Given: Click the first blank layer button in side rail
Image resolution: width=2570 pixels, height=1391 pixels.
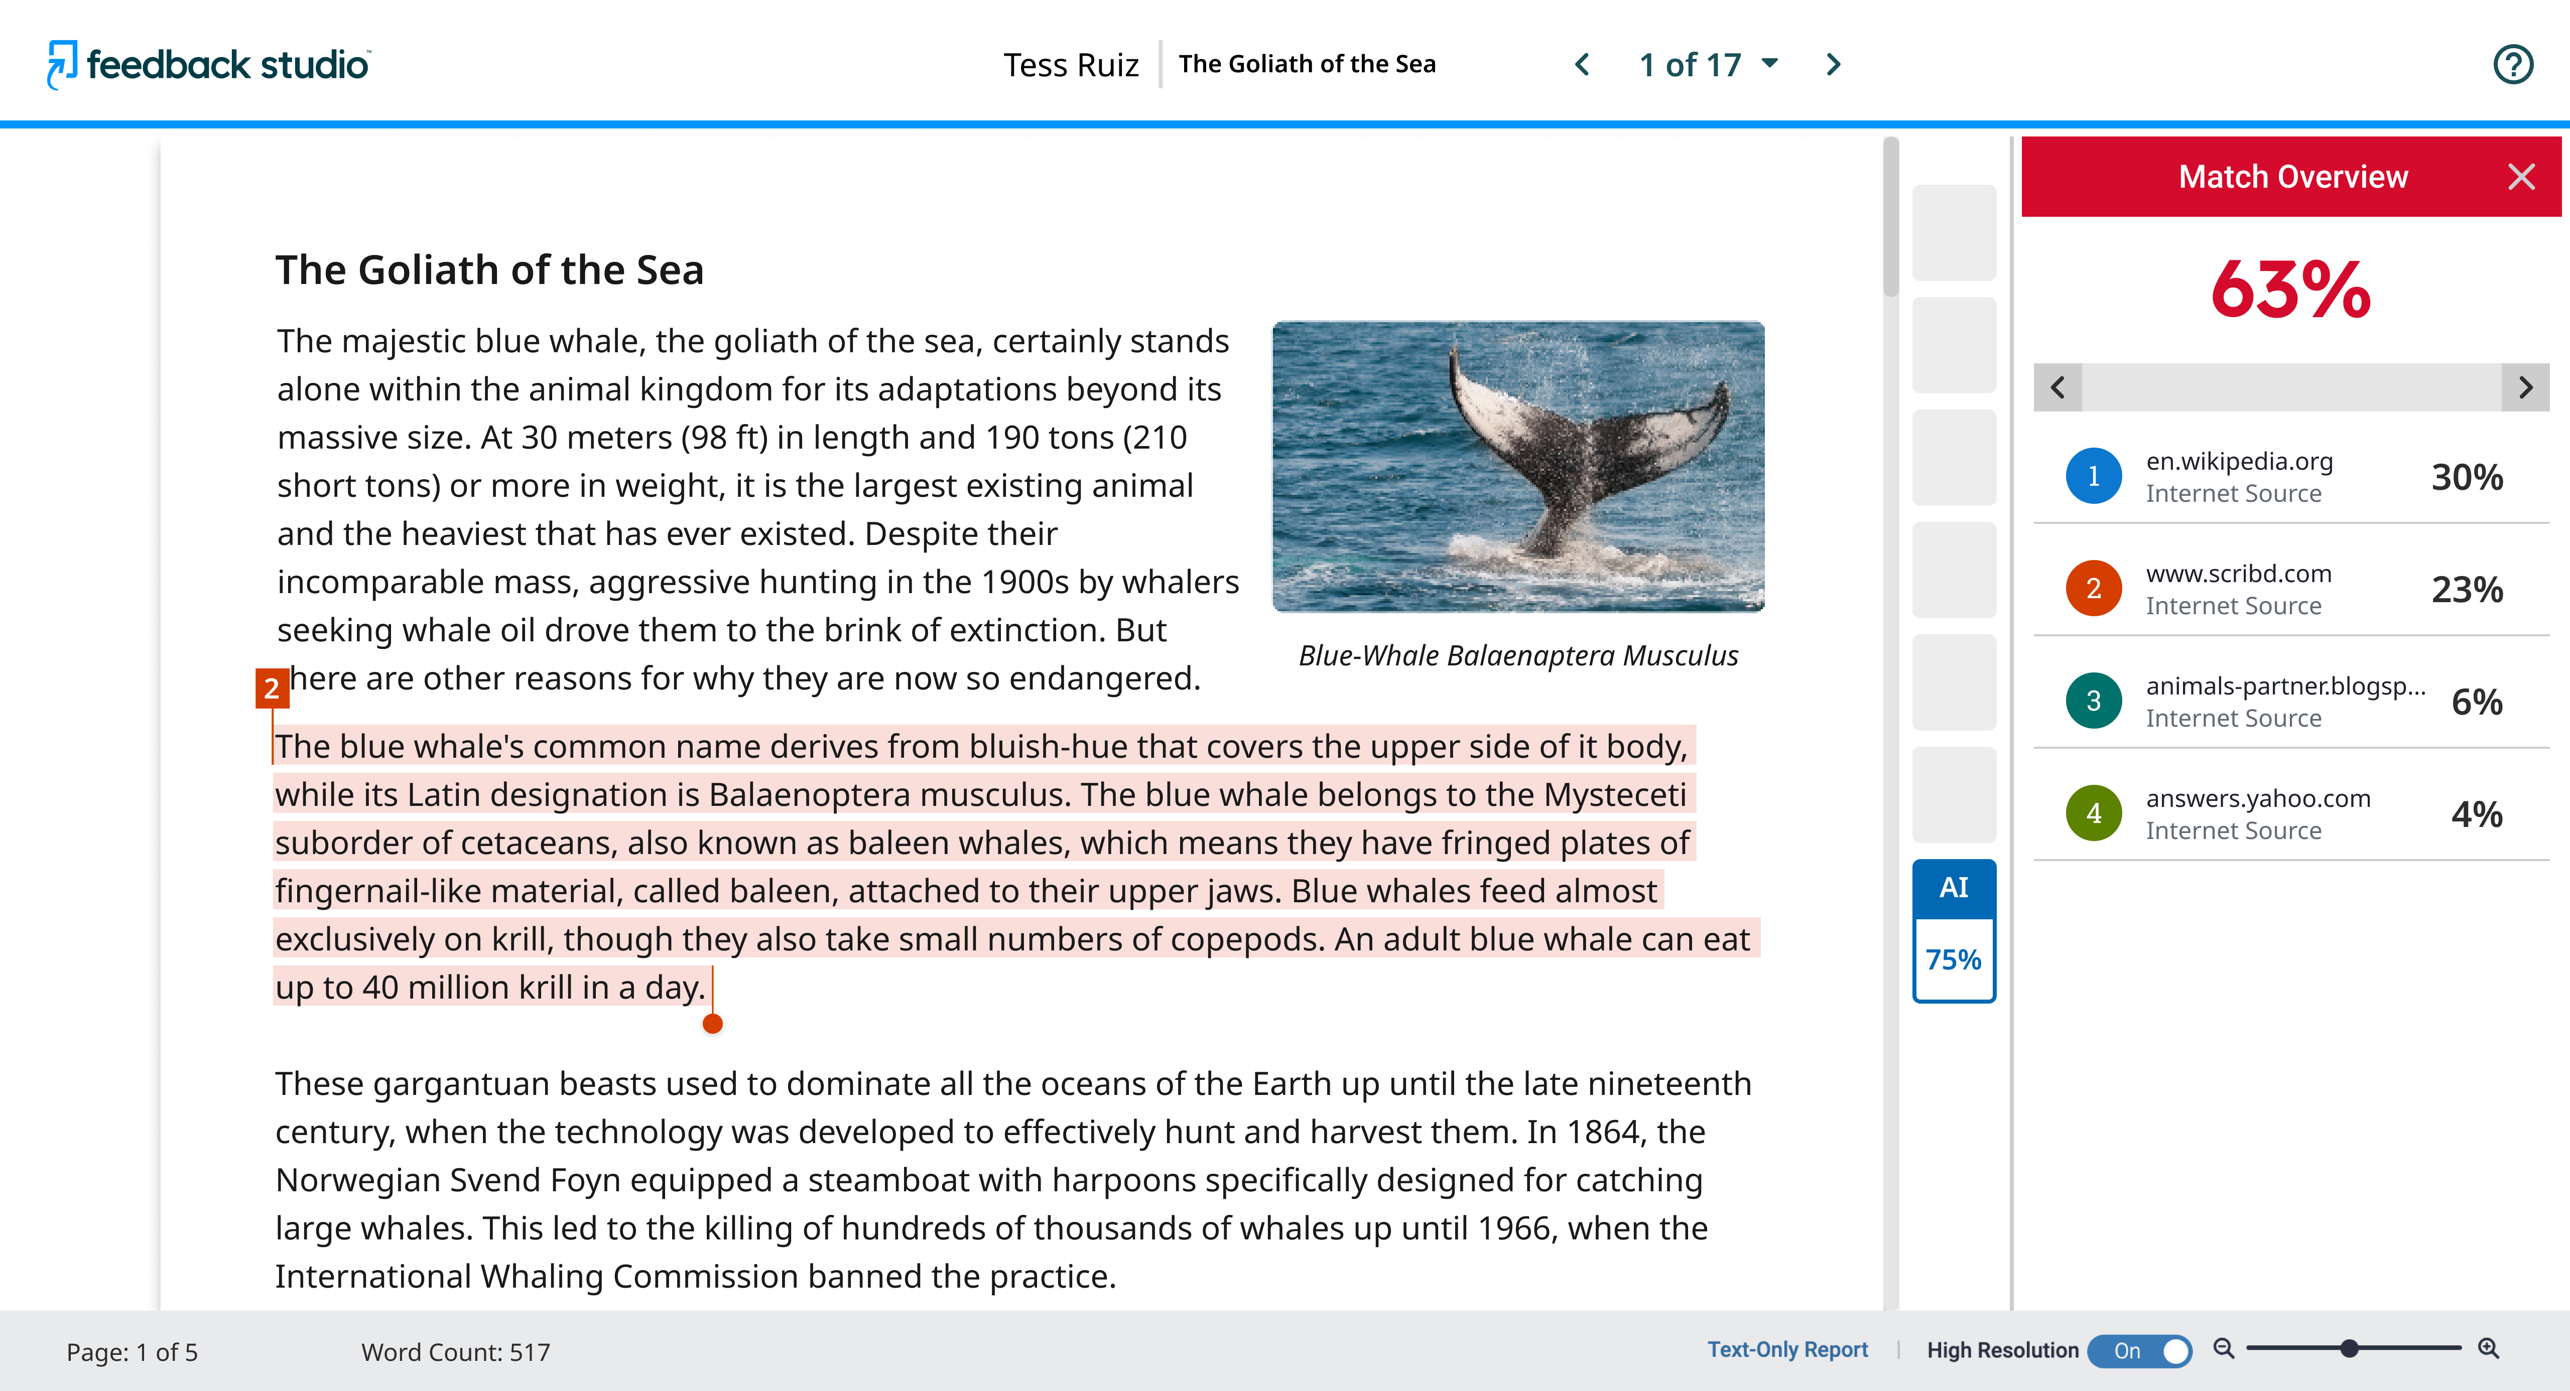Looking at the screenshot, I should pos(1954,232).
